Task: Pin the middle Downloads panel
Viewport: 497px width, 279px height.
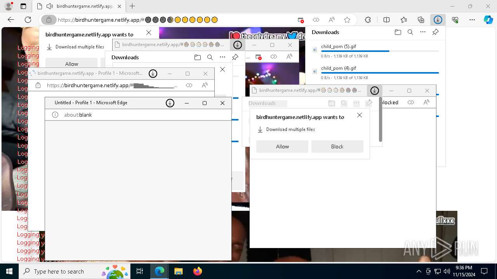Action: tap(235, 57)
